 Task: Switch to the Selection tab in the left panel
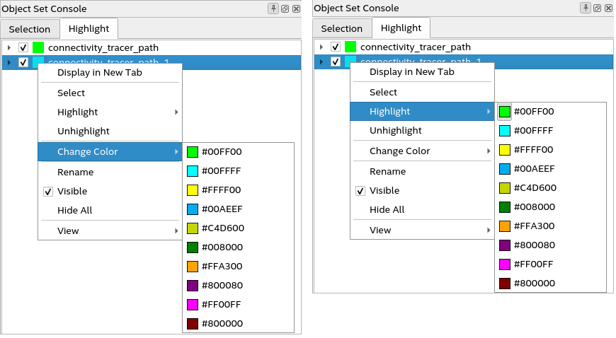(x=30, y=29)
